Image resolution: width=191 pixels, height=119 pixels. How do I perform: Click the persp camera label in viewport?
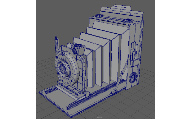pos(99,117)
